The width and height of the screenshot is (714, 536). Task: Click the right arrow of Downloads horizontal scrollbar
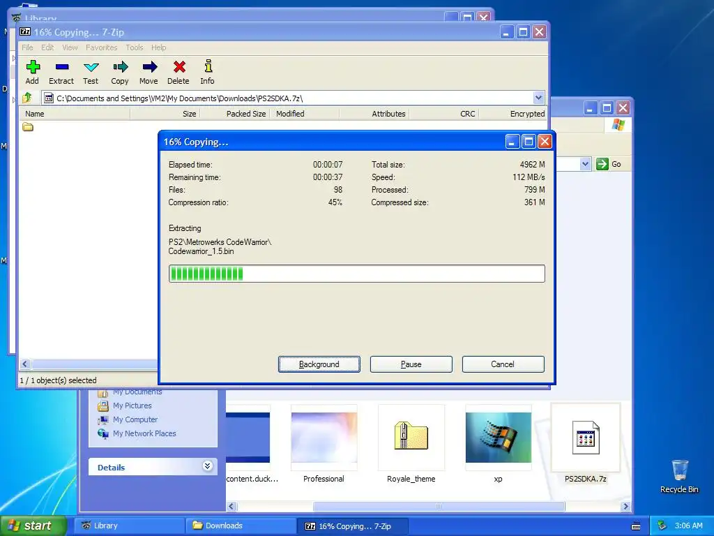(625, 507)
